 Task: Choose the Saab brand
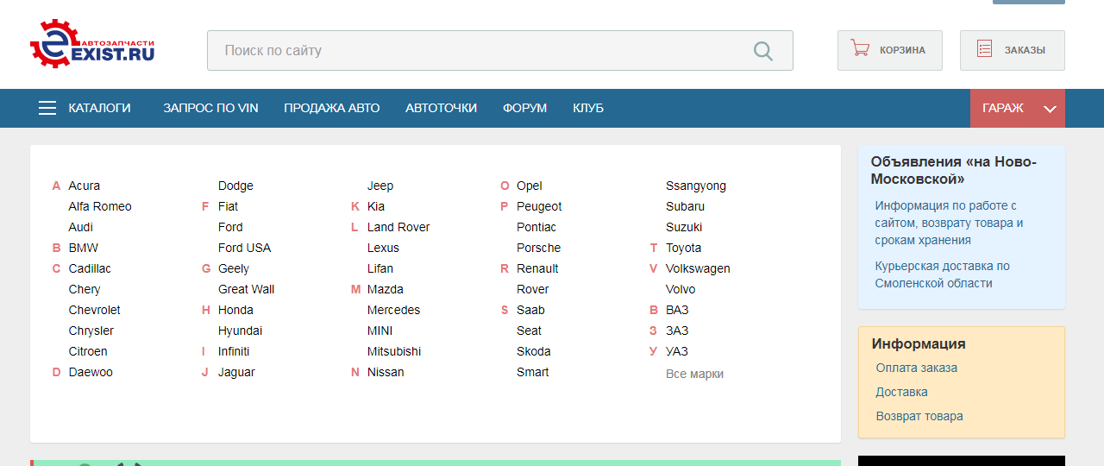(530, 310)
